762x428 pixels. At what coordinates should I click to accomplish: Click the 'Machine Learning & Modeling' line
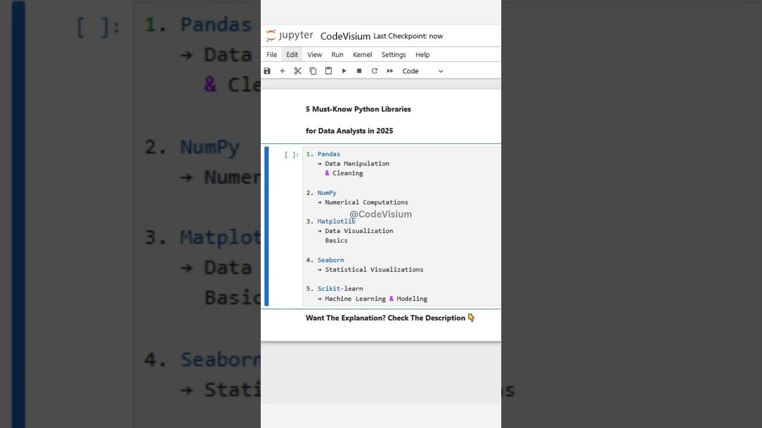coord(372,298)
